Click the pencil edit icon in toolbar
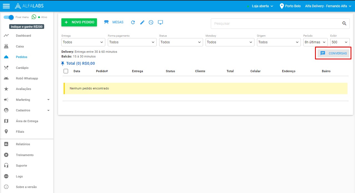The height and width of the screenshot is (193, 355). tap(142, 22)
